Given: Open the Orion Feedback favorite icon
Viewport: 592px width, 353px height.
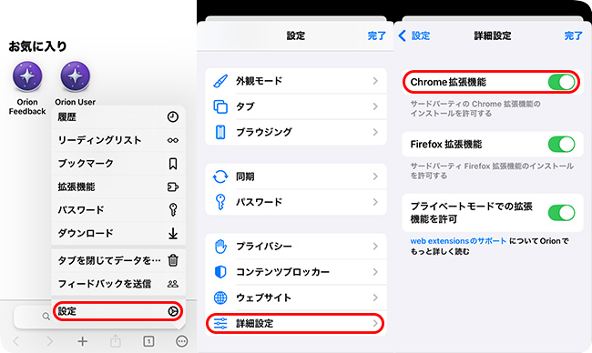Looking at the screenshot, I should click(x=27, y=76).
